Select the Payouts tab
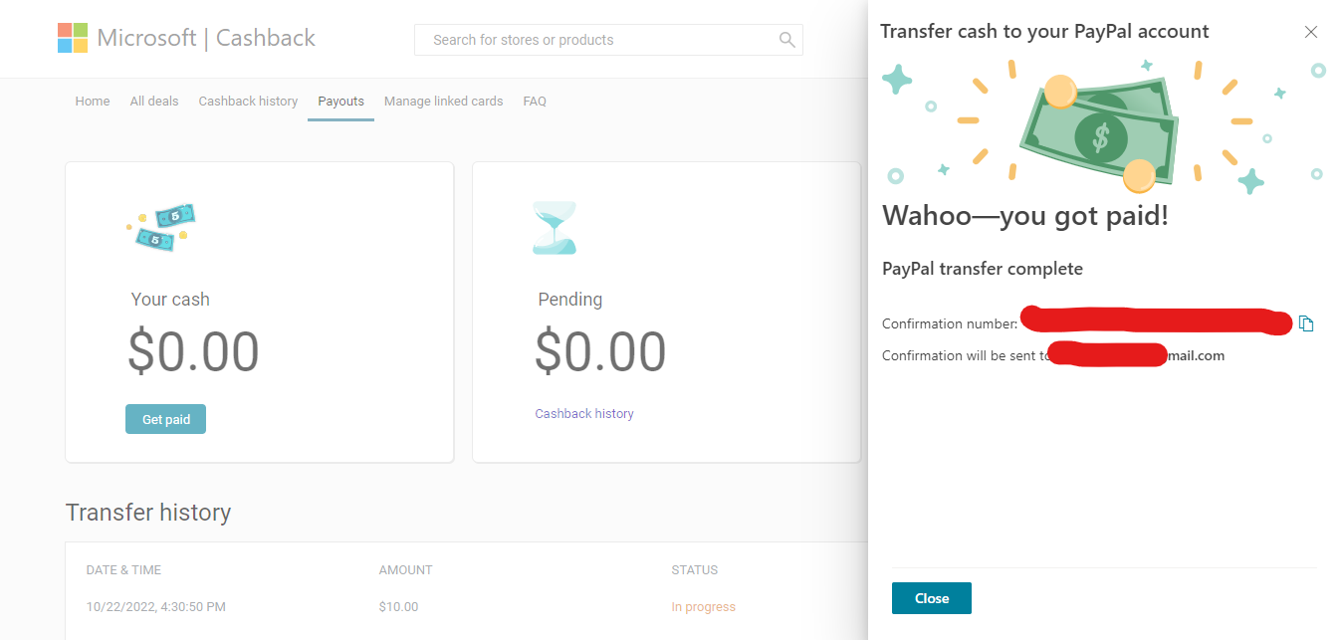This screenshot has width=1340, height=640. tap(340, 102)
